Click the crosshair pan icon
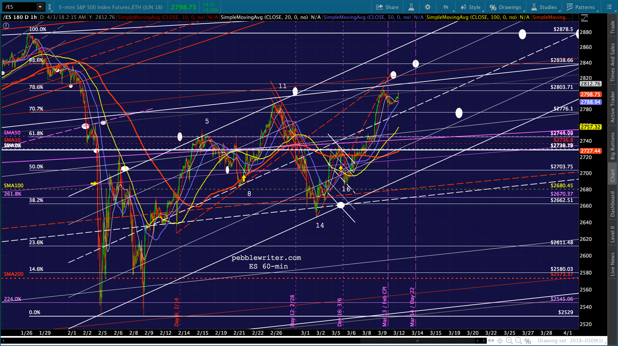 [500, 341]
